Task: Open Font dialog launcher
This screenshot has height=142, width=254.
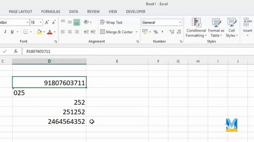Action: tap(56, 41)
